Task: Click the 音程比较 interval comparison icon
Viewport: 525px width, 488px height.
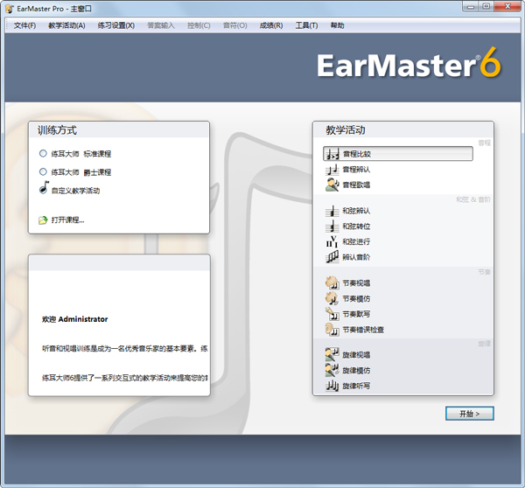Action: 332,154
